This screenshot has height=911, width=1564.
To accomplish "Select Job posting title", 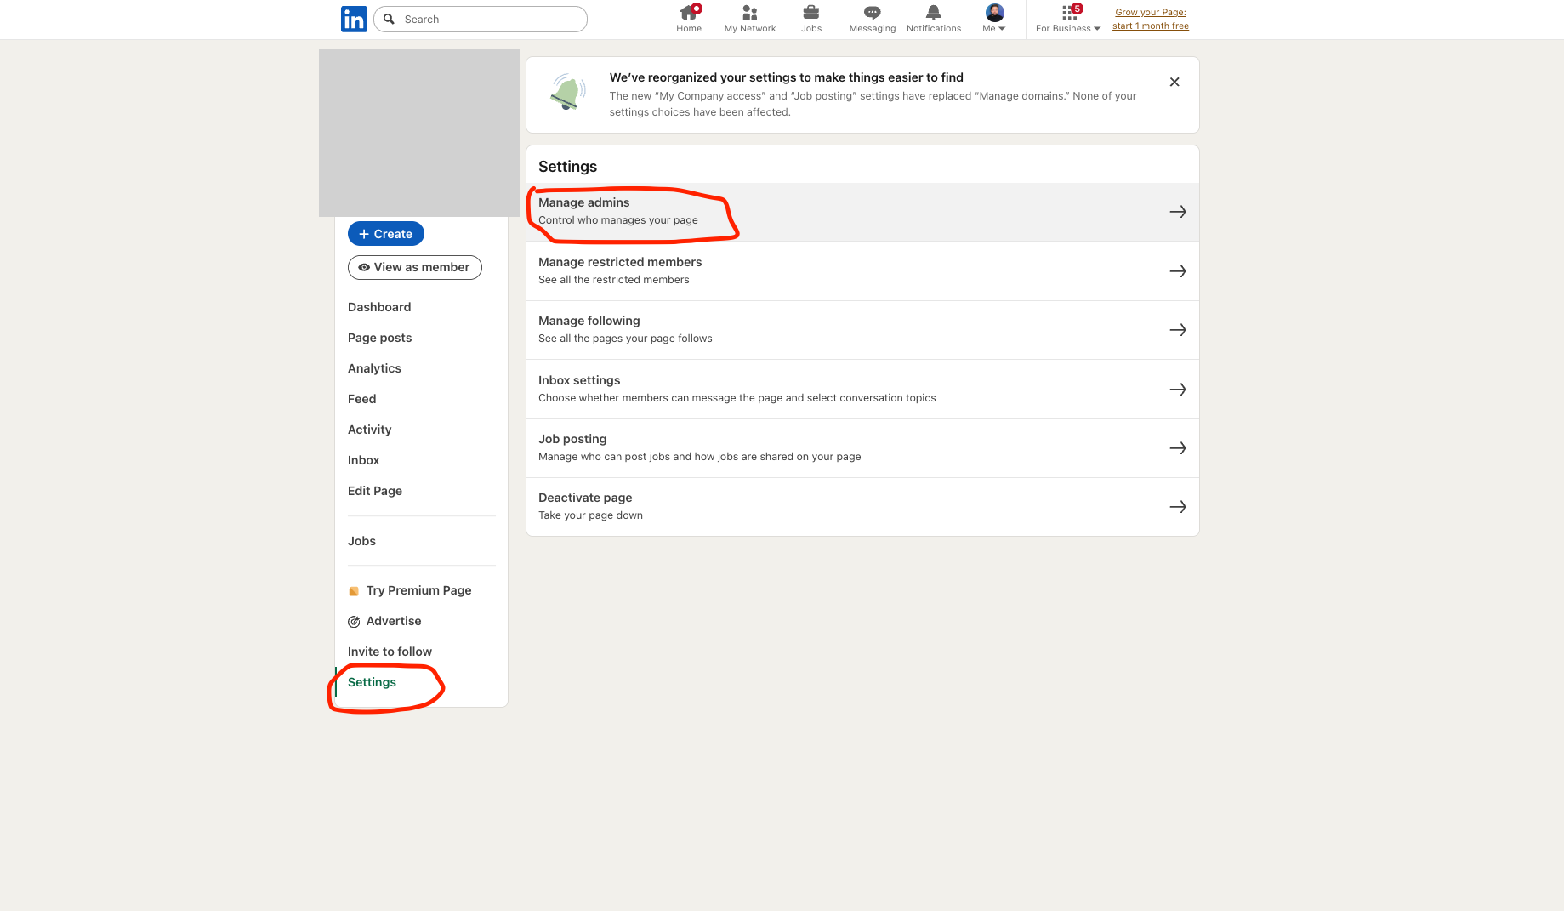I will tap(572, 439).
